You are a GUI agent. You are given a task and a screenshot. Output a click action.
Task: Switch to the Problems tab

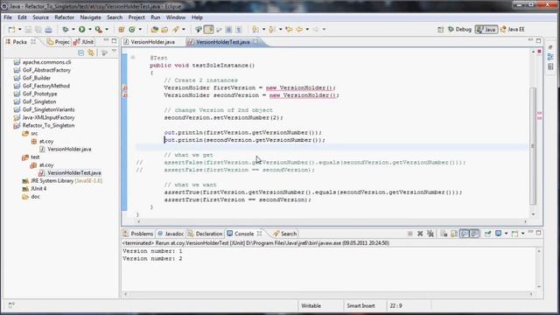point(138,234)
